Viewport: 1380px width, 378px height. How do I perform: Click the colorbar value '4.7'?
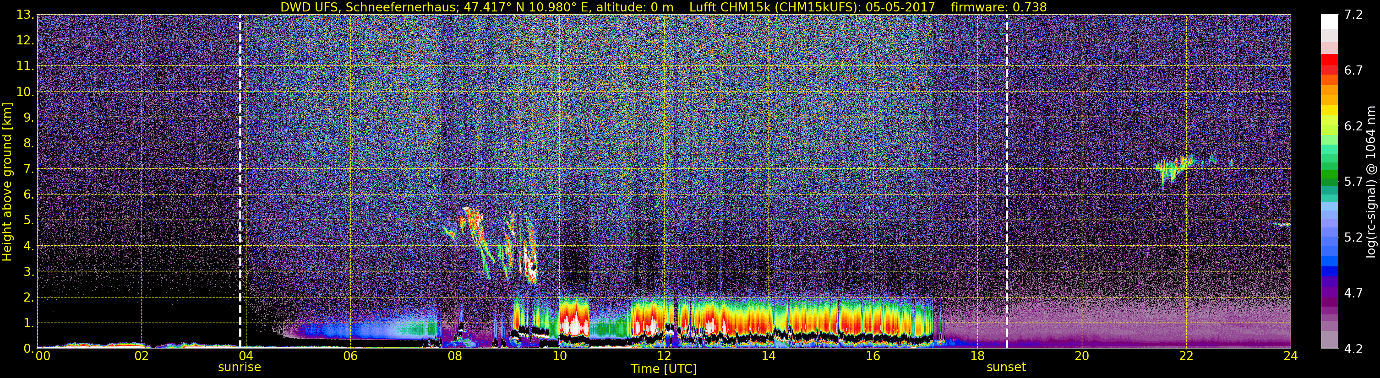coord(1353,293)
